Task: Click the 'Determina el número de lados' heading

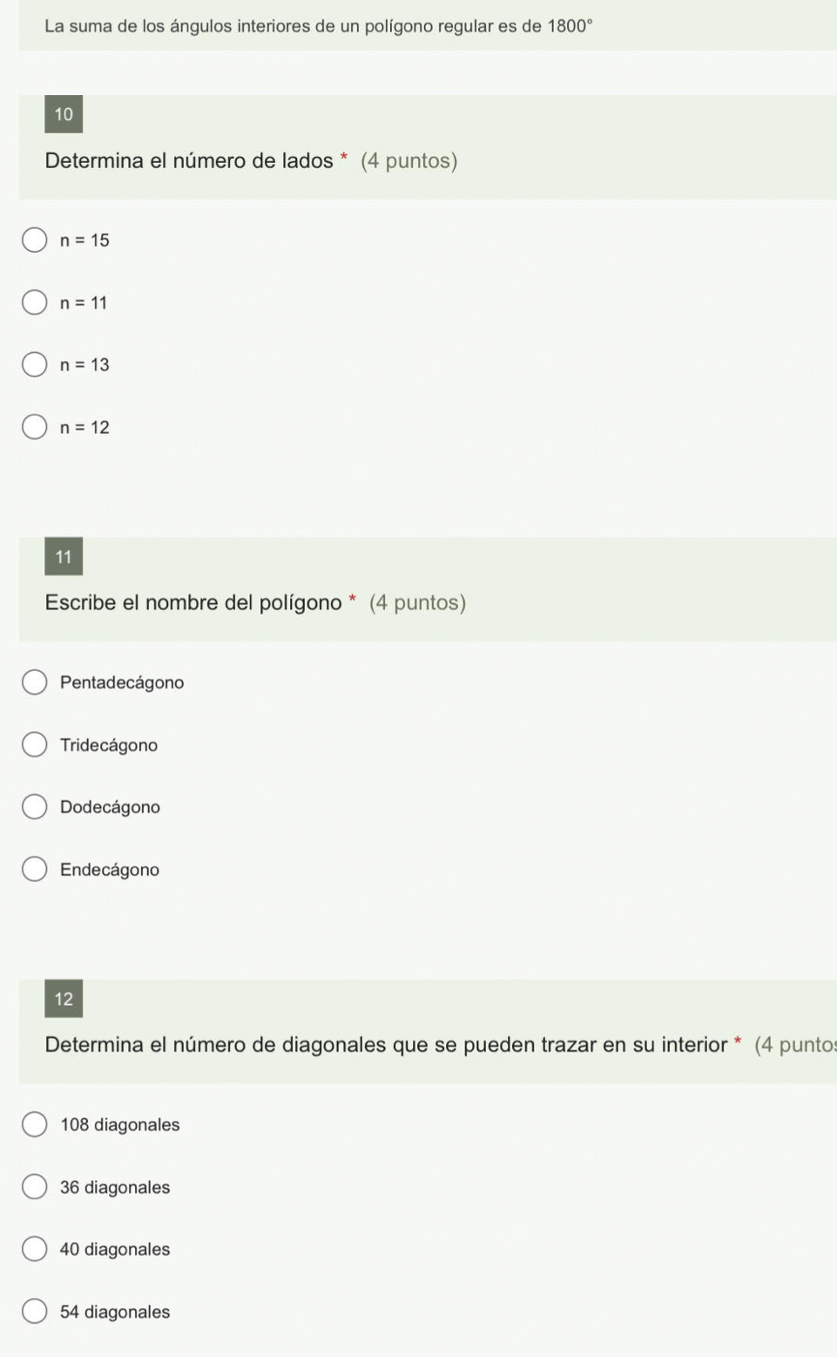Action: (x=189, y=160)
